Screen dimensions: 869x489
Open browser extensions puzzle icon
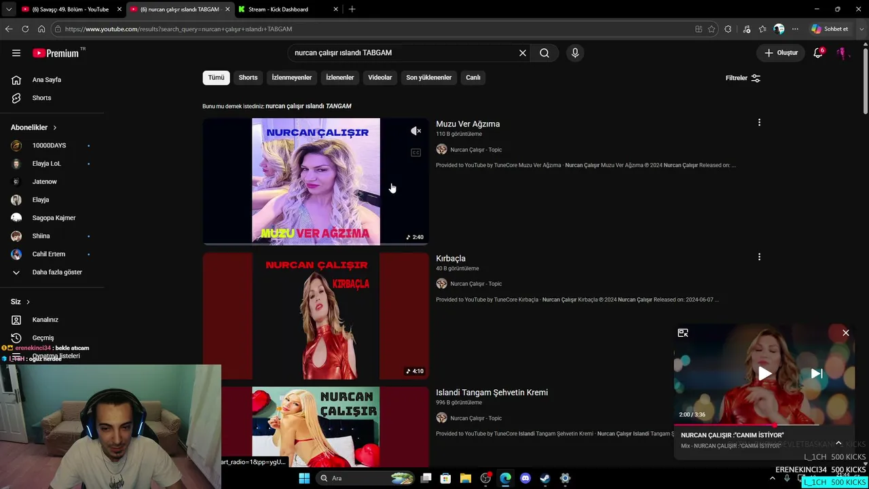(728, 29)
